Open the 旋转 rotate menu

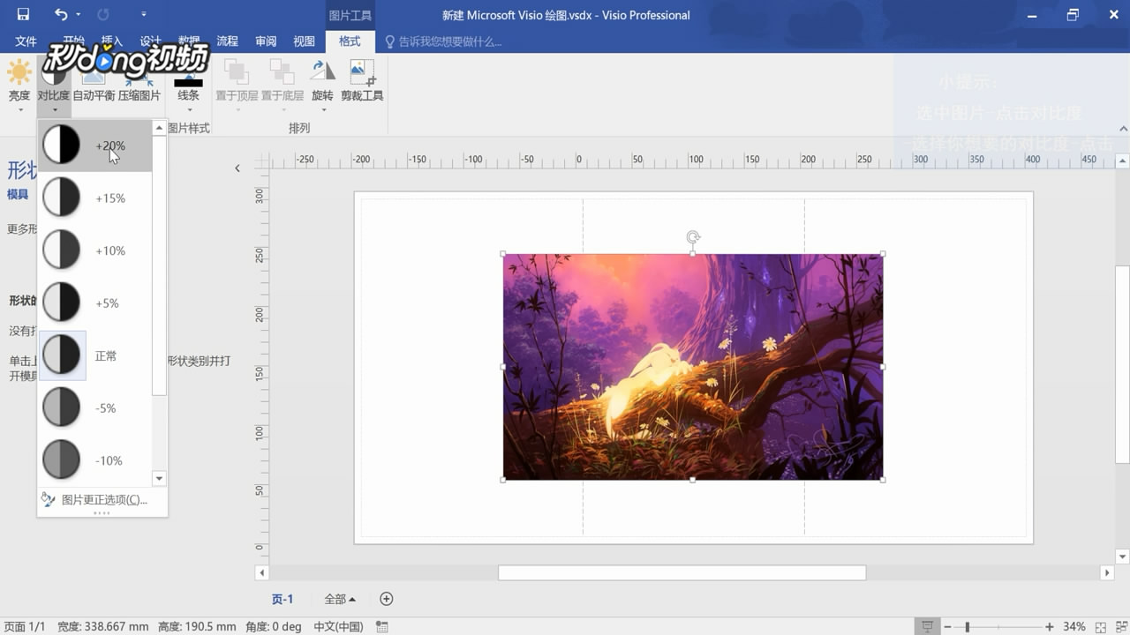pos(323,86)
